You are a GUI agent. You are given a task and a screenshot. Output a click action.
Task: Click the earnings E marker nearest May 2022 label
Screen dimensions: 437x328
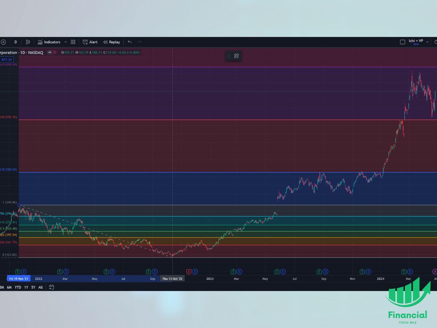click(106, 272)
